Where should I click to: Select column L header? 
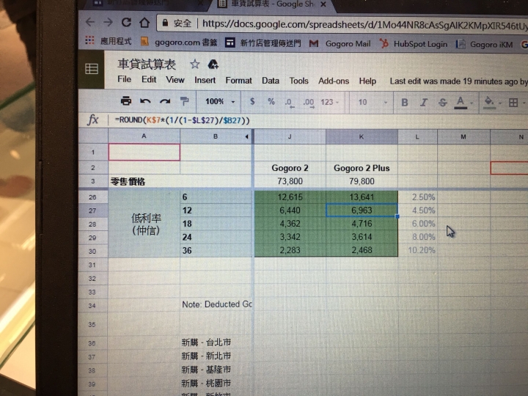[x=417, y=136]
